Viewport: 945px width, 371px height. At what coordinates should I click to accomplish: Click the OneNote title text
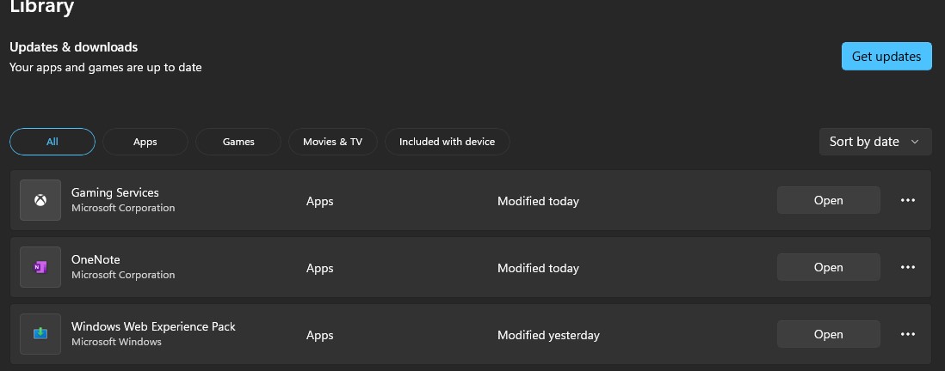(96, 259)
